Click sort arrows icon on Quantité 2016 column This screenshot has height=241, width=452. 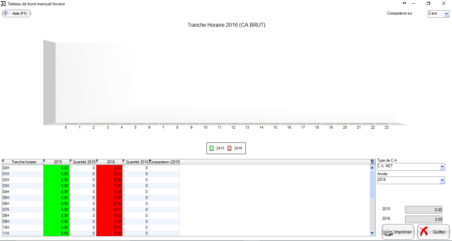tap(124, 161)
